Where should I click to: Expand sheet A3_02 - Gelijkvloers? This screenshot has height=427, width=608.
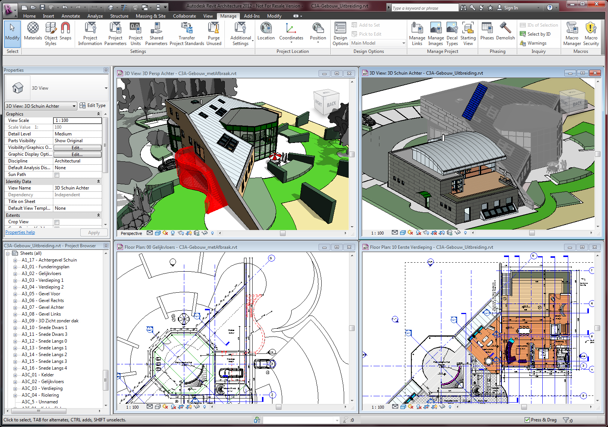[15, 274]
